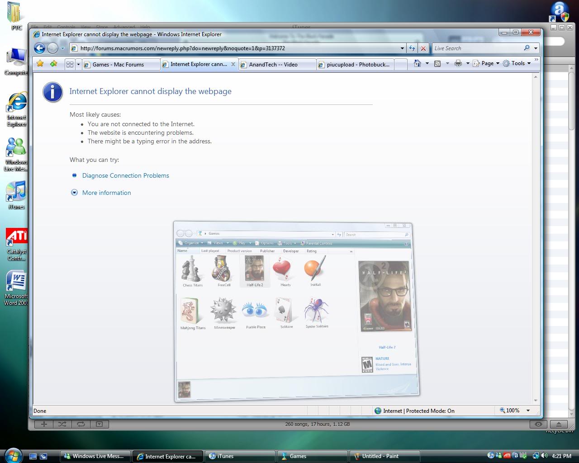Click the iTunes eject disc button
The height and width of the screenshot is (463, 579).
pos(559,424)
